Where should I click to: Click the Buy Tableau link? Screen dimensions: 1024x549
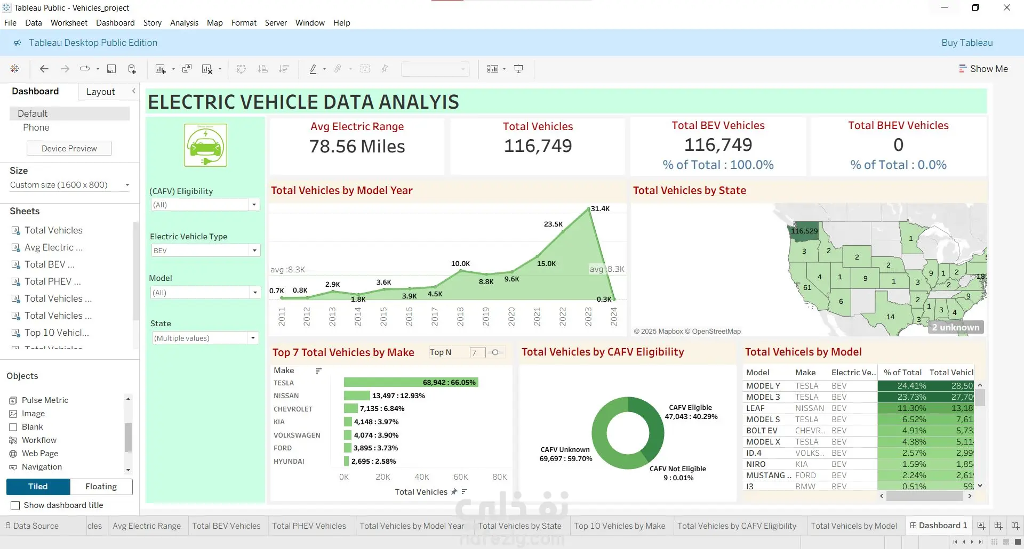click(x=967, y=43)
